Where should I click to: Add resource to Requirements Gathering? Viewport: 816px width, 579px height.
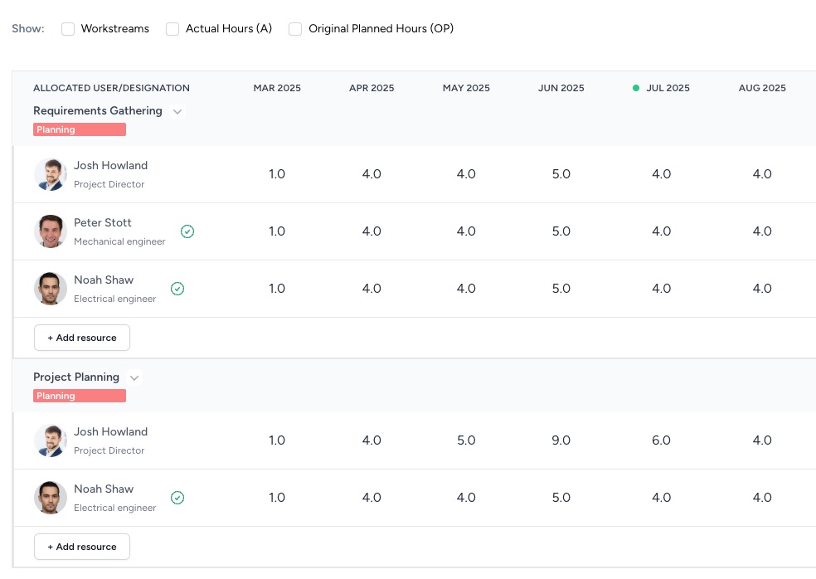(x=82, y=338)
